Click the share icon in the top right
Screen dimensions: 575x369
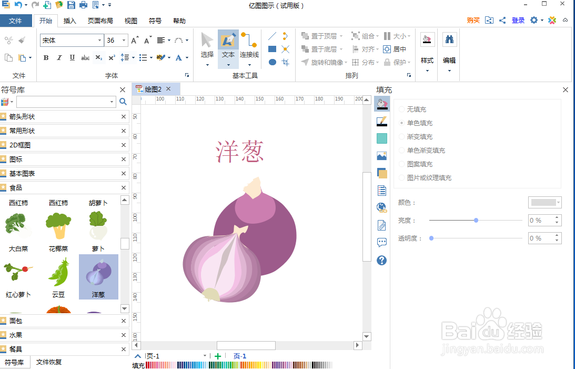[502, 20]
